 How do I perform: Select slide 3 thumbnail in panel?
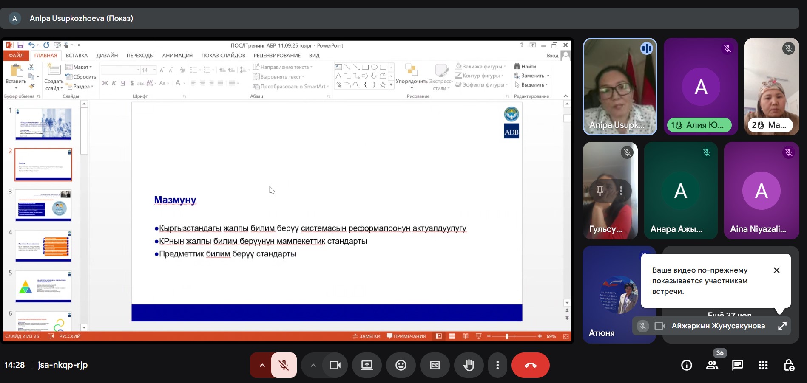(43, 206)
